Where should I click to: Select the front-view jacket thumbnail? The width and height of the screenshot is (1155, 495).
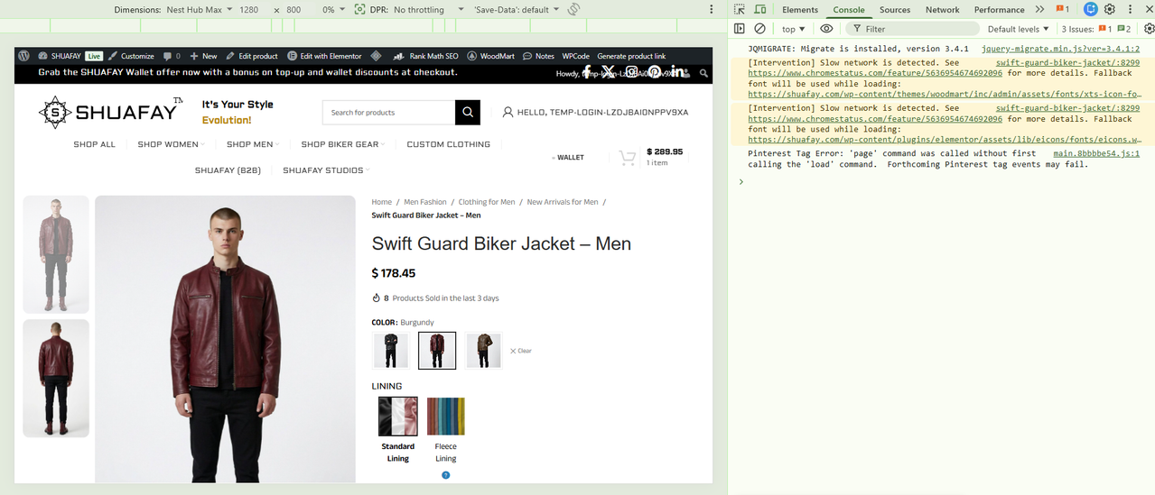click(56, 254)
